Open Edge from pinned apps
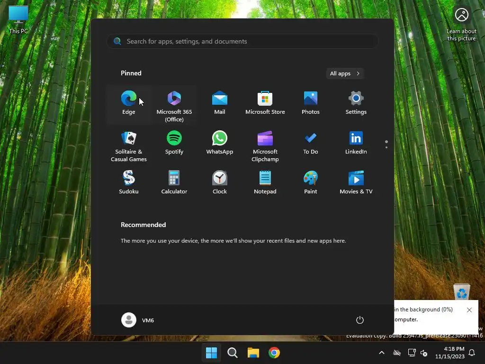This screenshot has width=485, height=364. [x=129, y=105]
